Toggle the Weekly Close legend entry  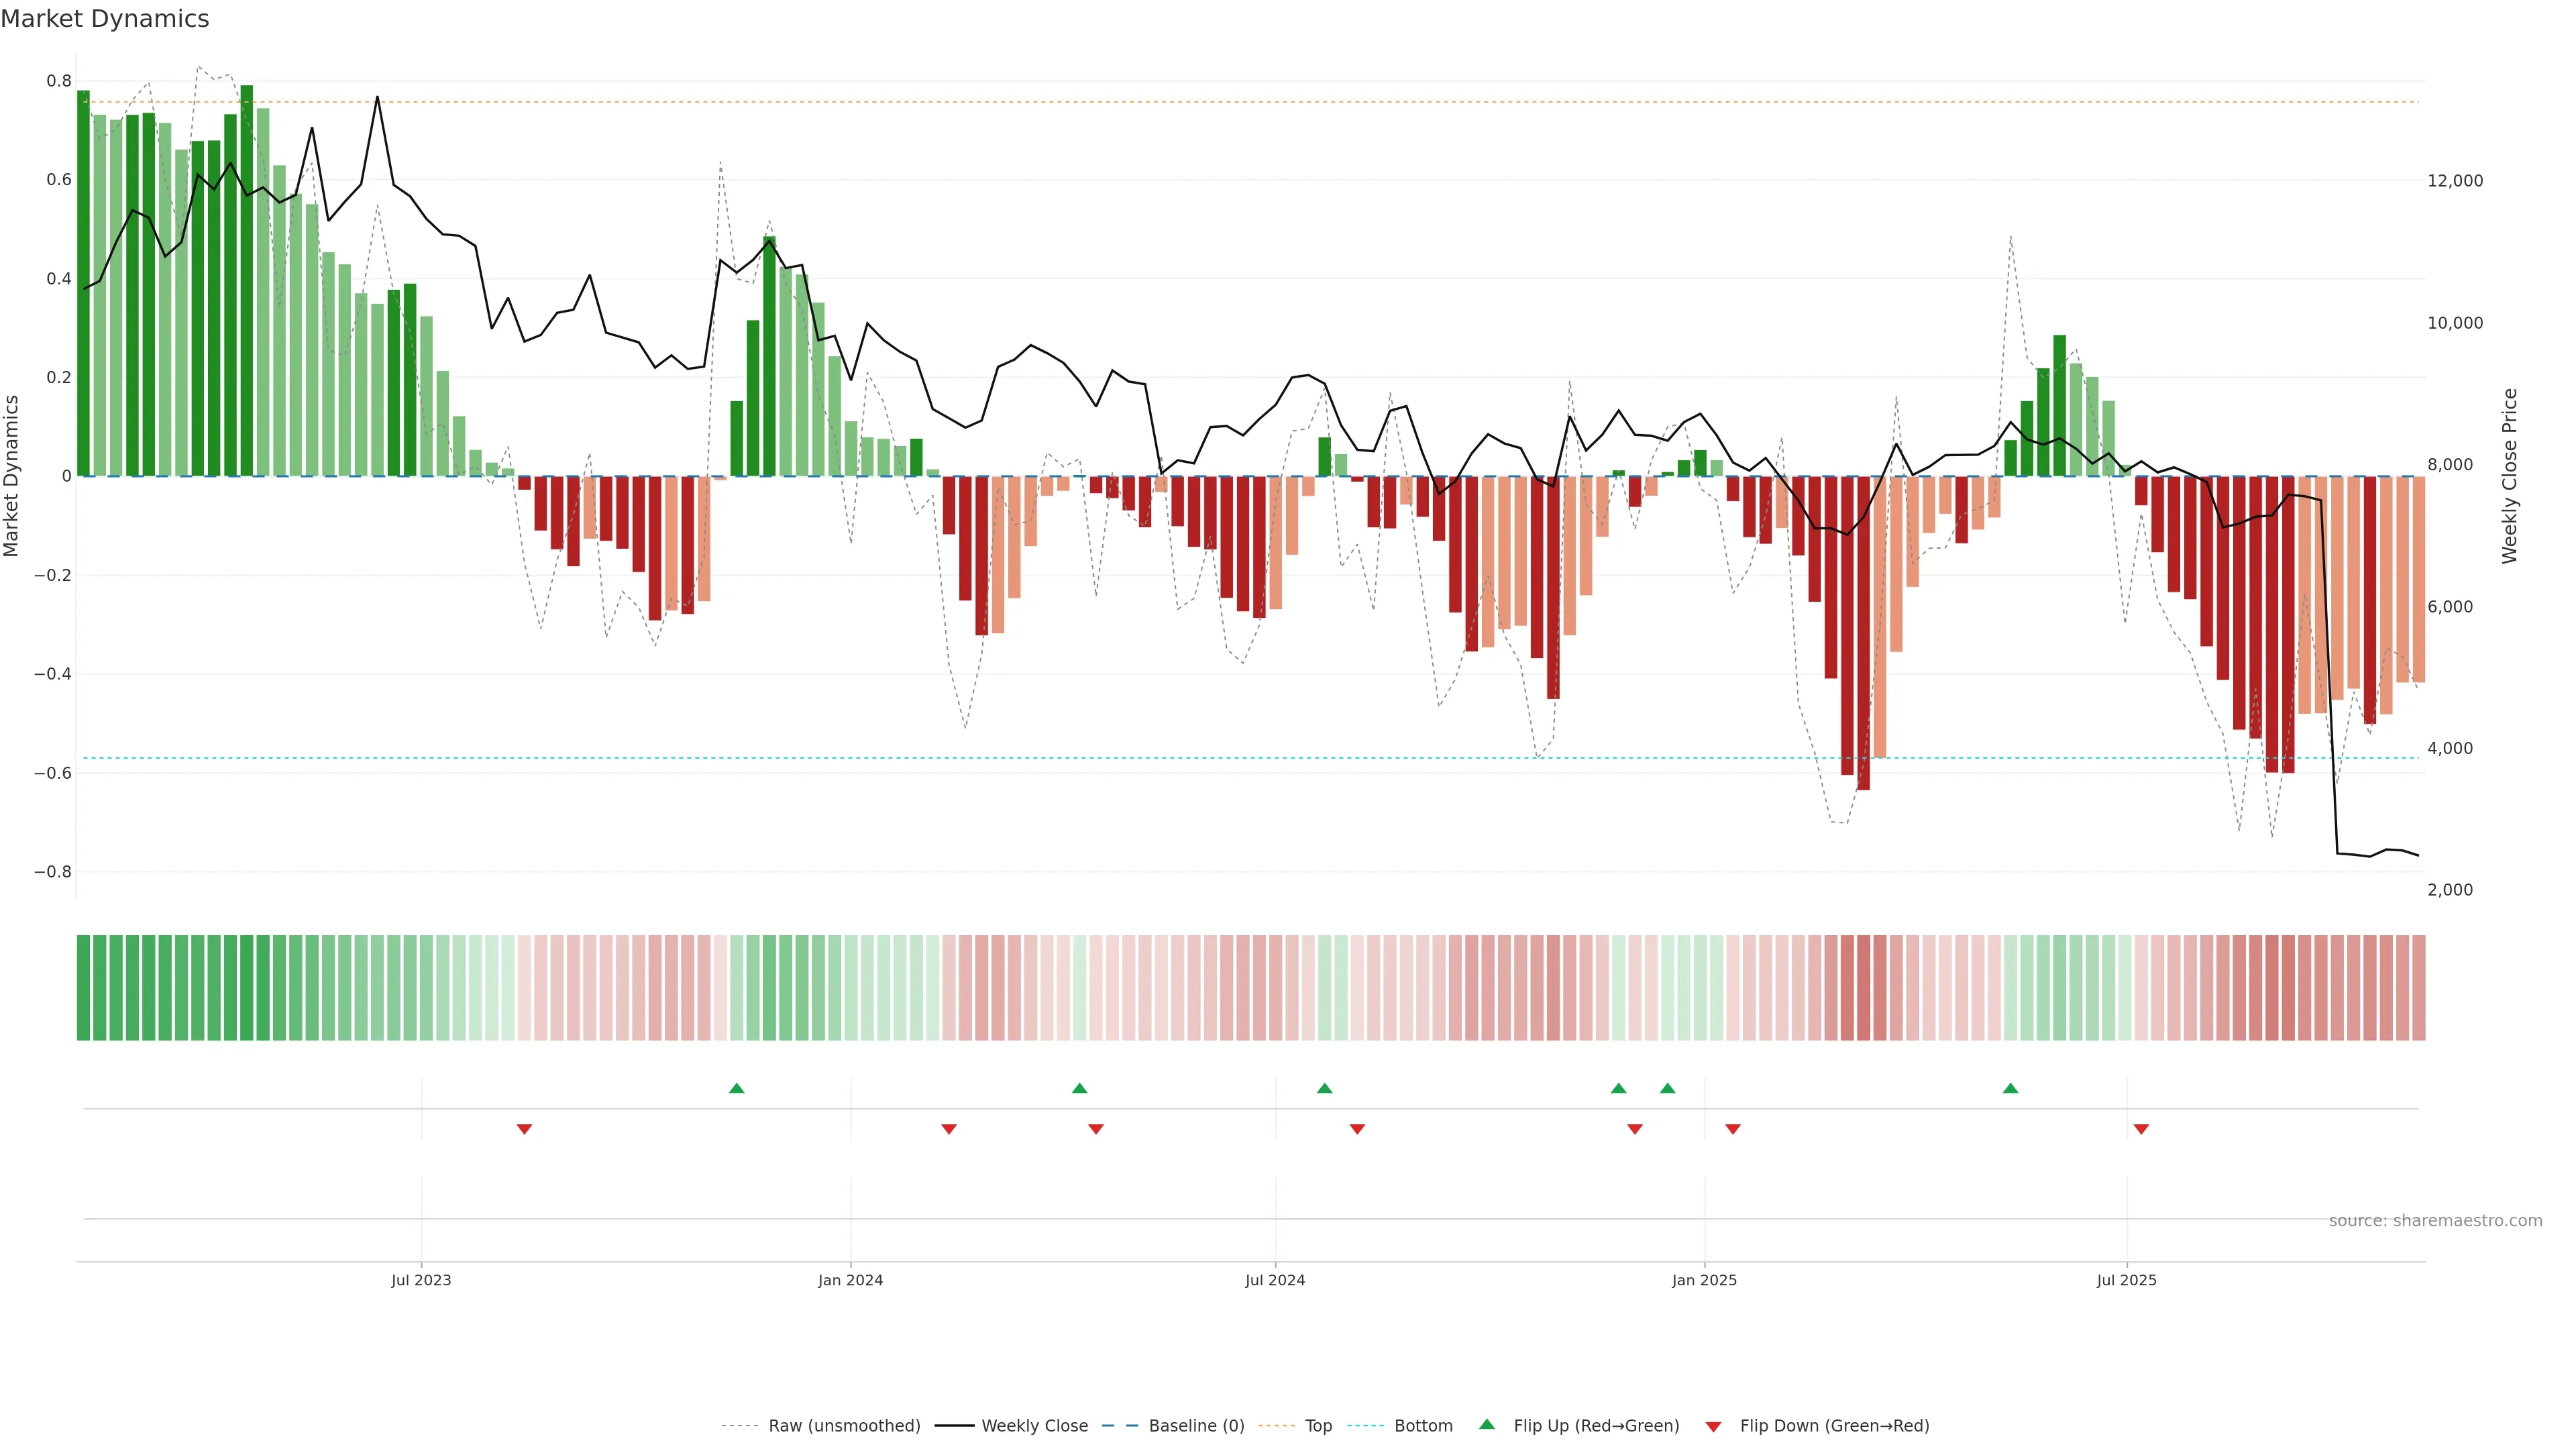[1034, 1426]
